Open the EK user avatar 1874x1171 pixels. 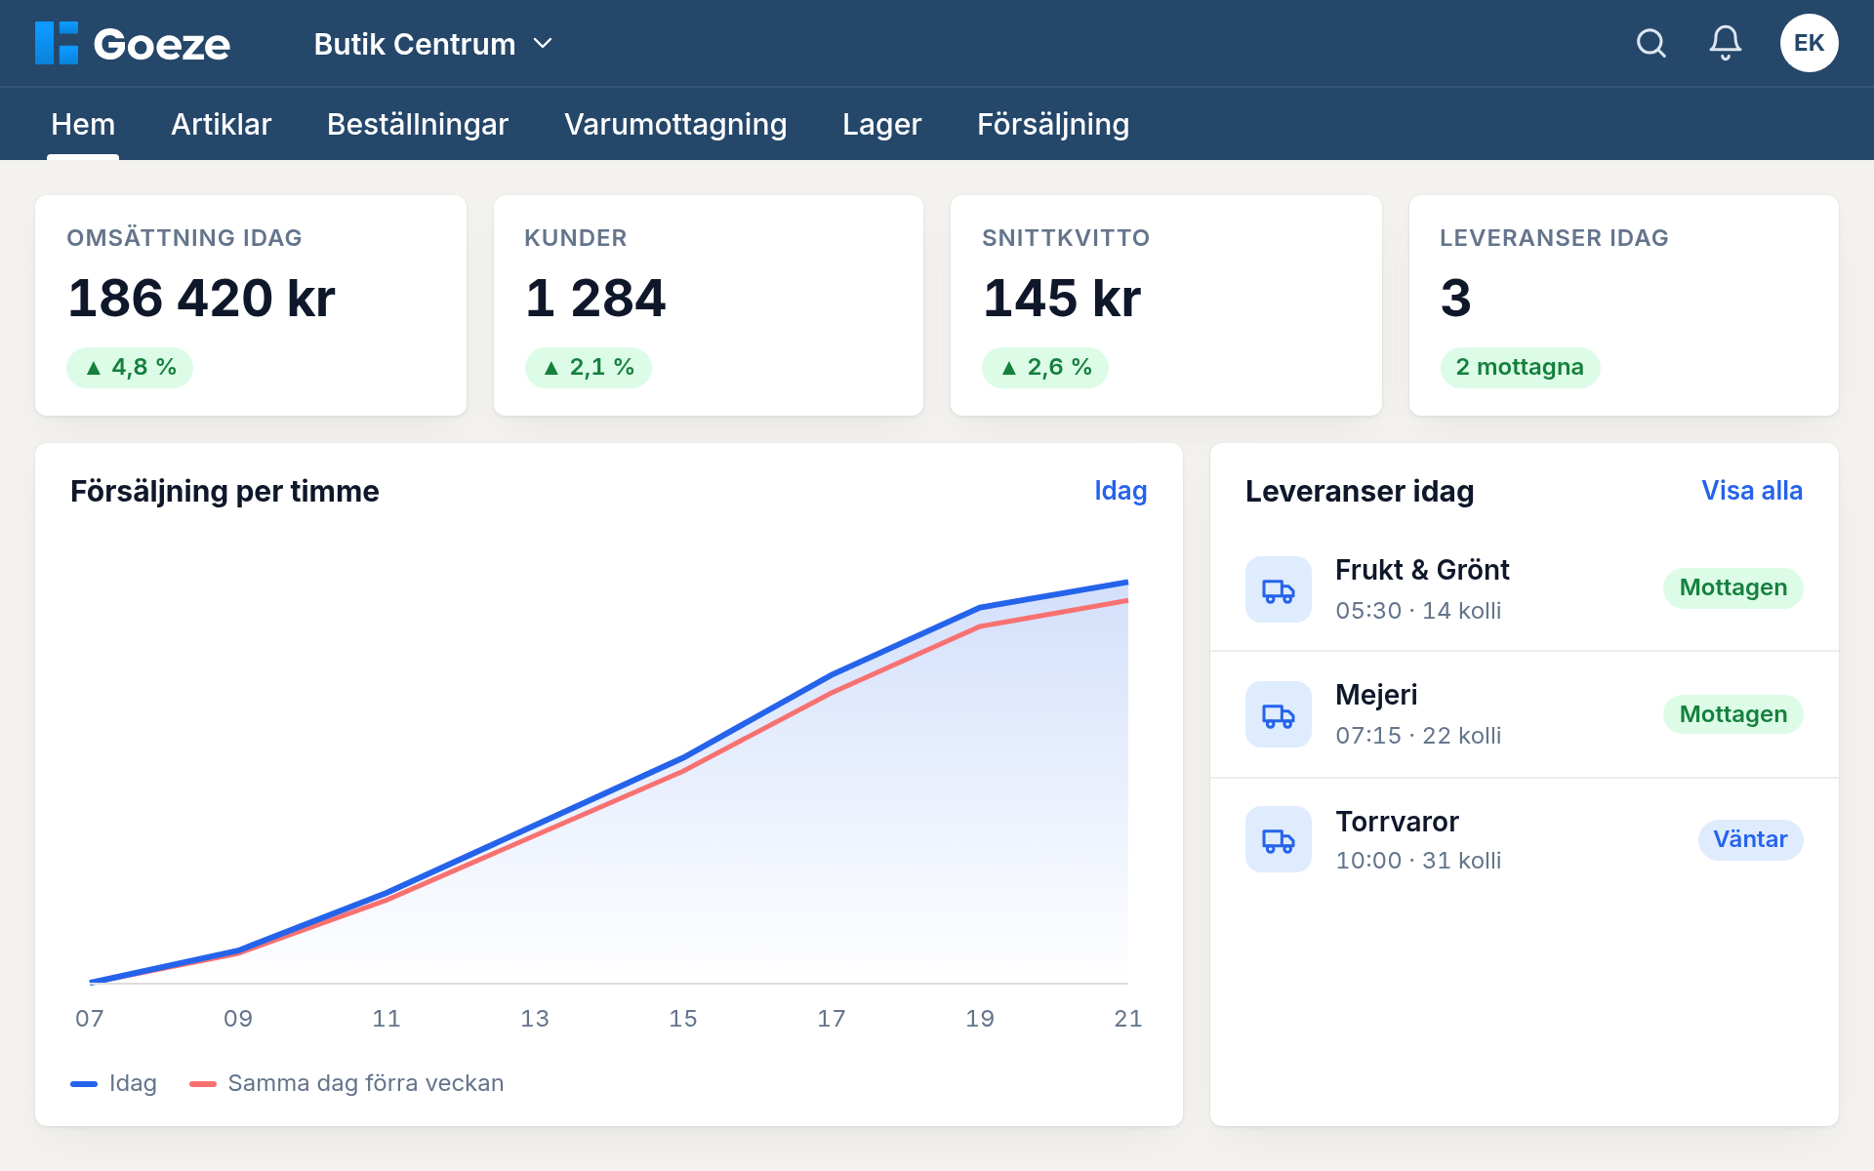pos(1809,43)
